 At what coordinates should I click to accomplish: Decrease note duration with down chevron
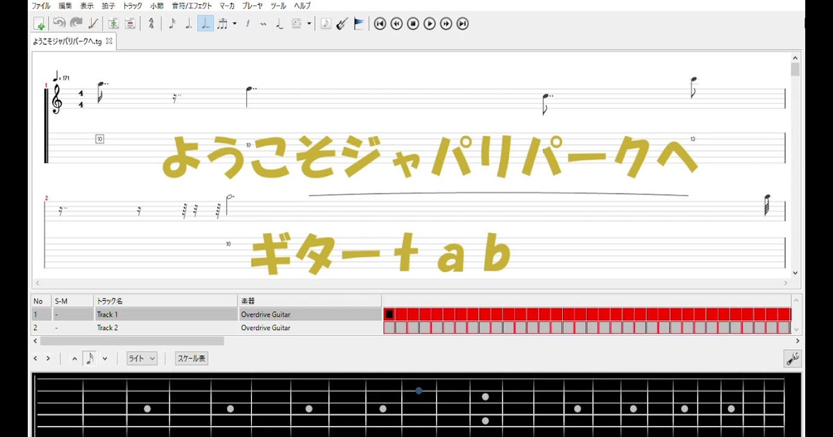pos(105,359)
